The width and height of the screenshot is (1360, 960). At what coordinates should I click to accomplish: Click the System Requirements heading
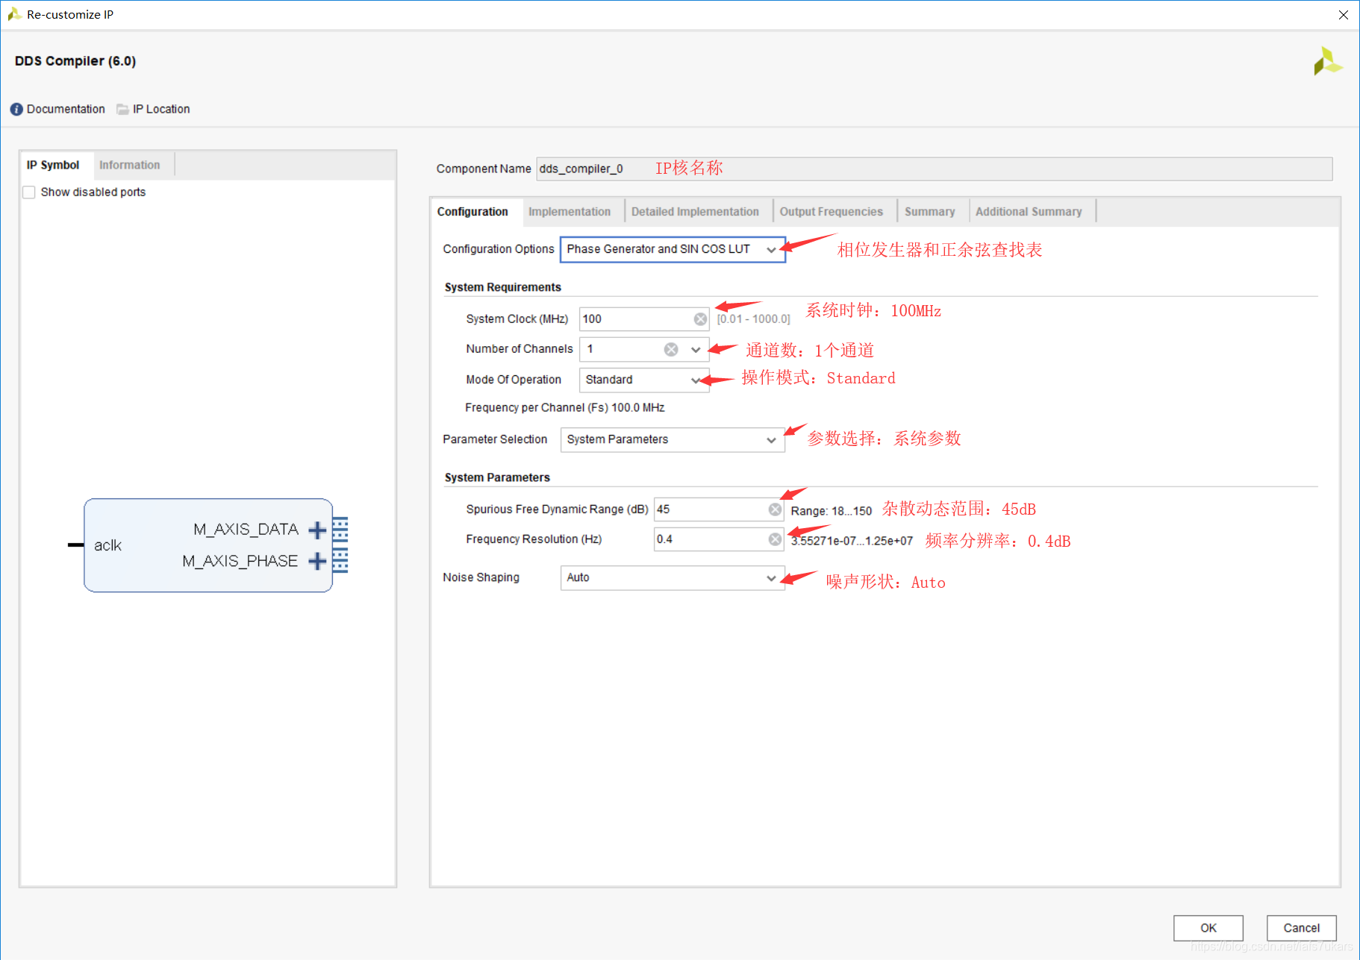coord(503,287)
